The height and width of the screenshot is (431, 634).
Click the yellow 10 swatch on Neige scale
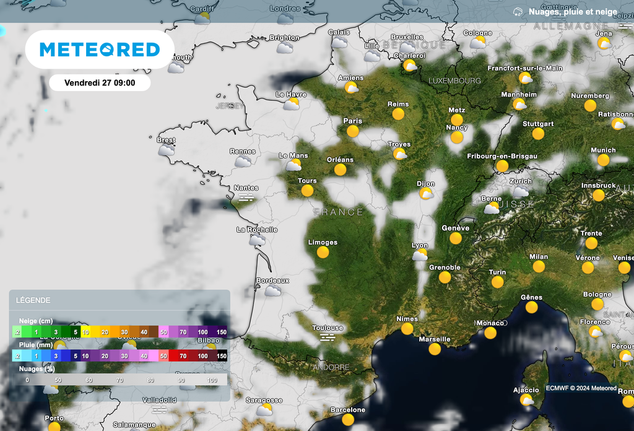tap(86, 333)
